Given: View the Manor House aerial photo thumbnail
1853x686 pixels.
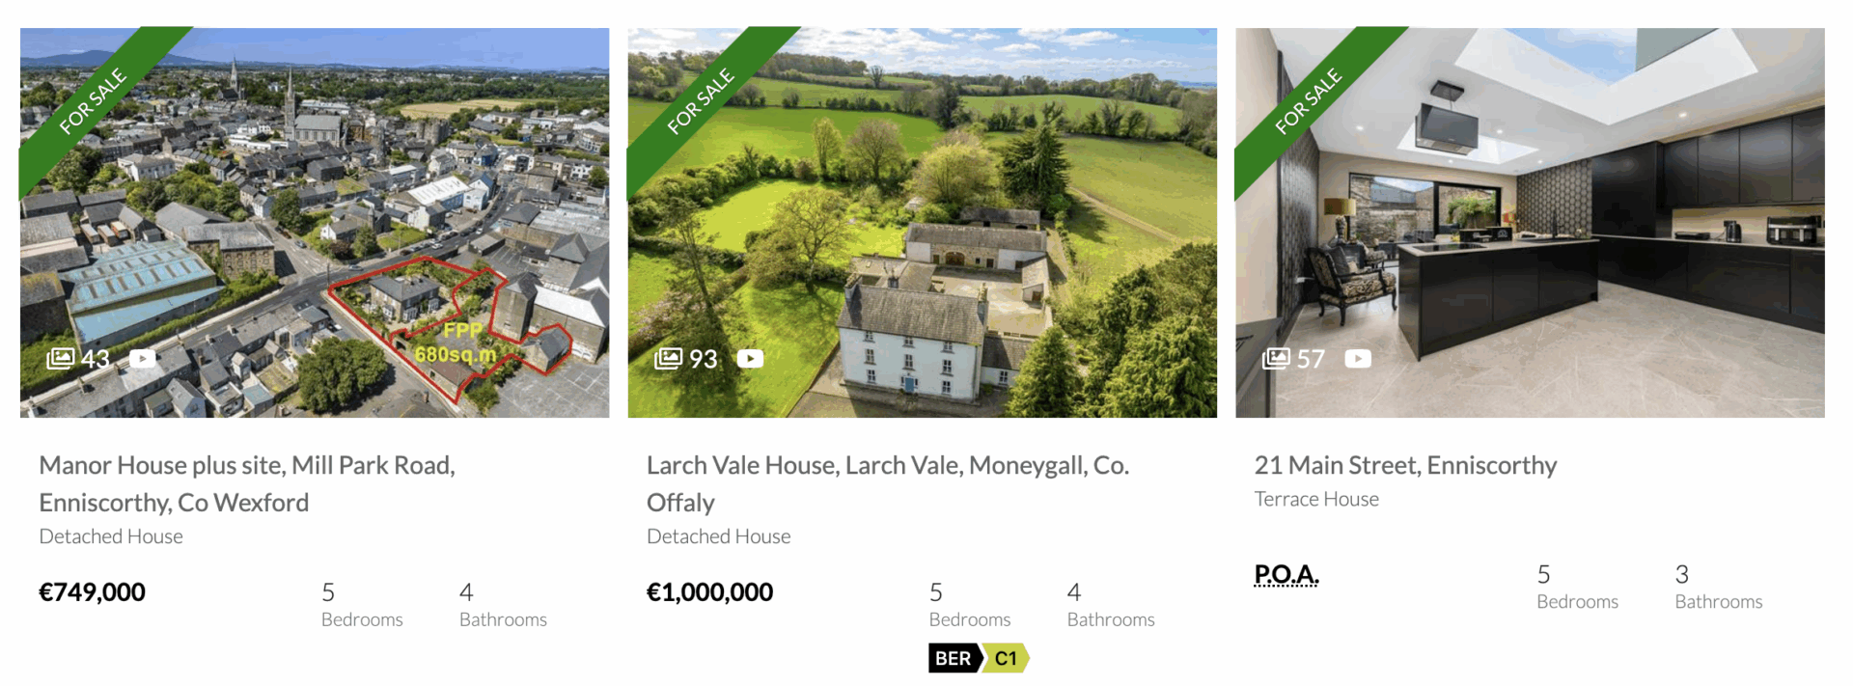Looking at the screenshot, I should pos(315,223).
